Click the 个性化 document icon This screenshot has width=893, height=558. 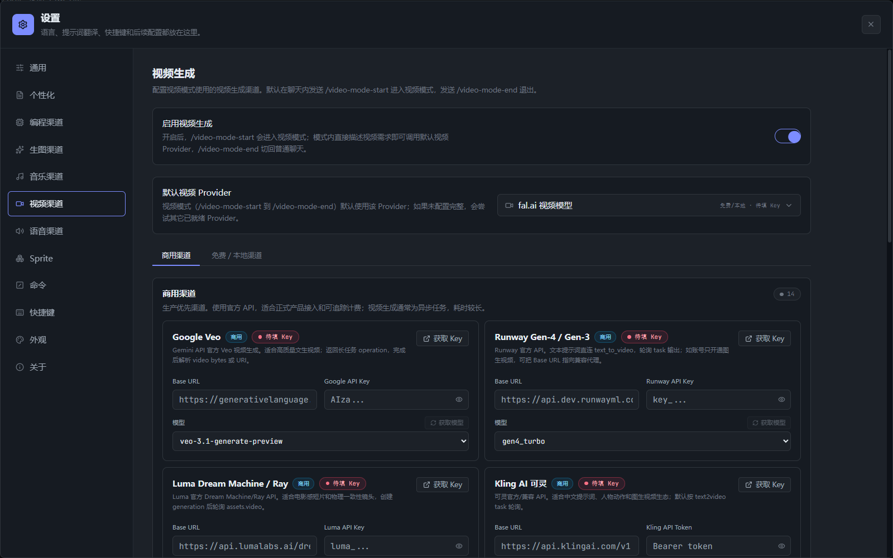20,95
